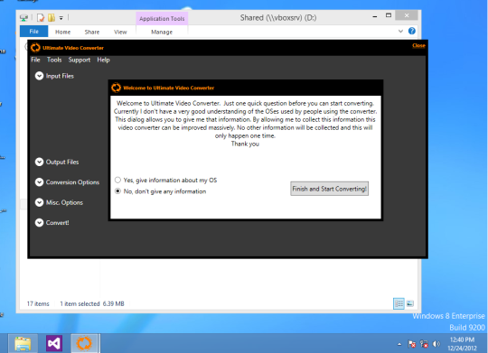
Task: Show hidden system tray icons
Action: point(399,344)
